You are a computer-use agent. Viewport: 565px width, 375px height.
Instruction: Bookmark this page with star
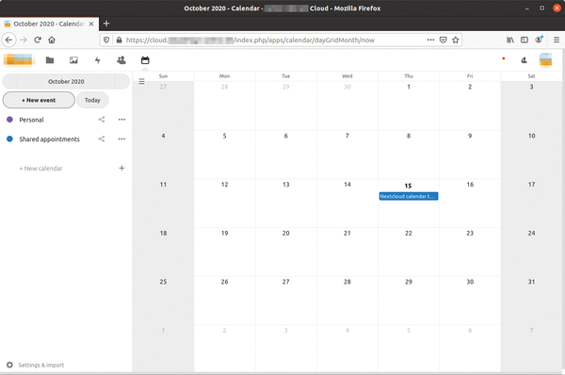(x=456, y=40)
